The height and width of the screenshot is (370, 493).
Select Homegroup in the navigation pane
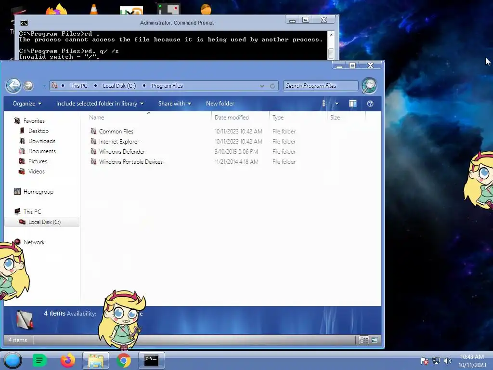tap(39, 192)
